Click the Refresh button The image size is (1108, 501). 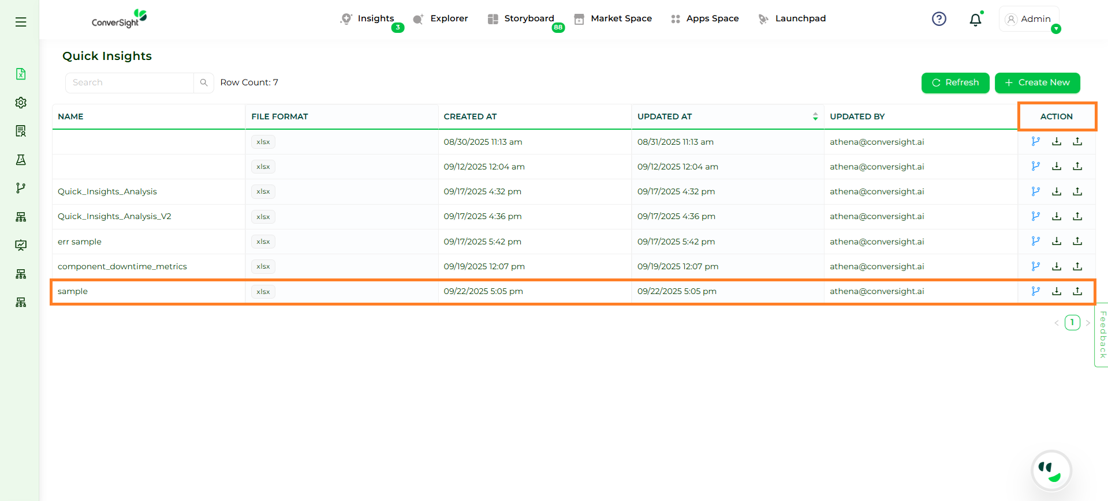(955, 82)
